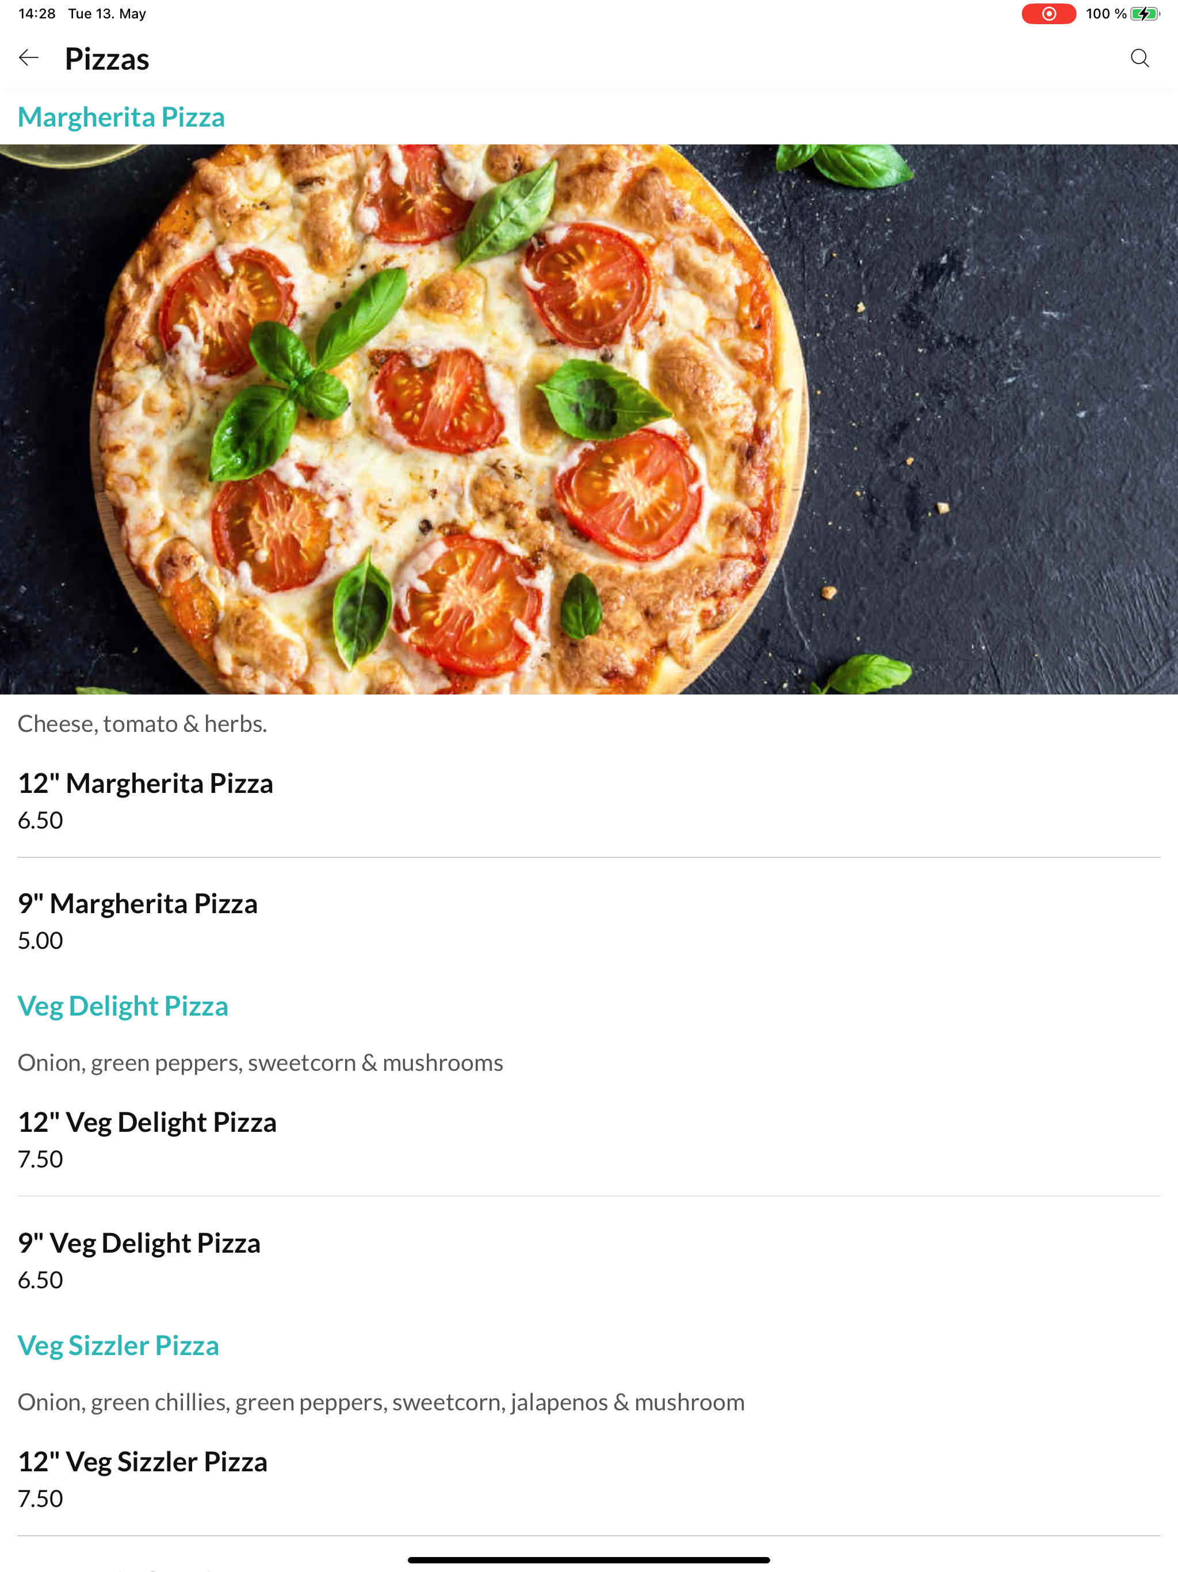
Task: Select 12" Margherita Pizza item
Action: 589,800
